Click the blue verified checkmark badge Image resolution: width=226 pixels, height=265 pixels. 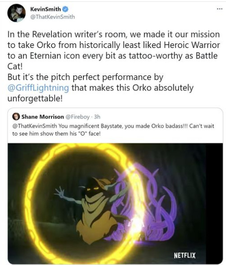tap(65, 9)
